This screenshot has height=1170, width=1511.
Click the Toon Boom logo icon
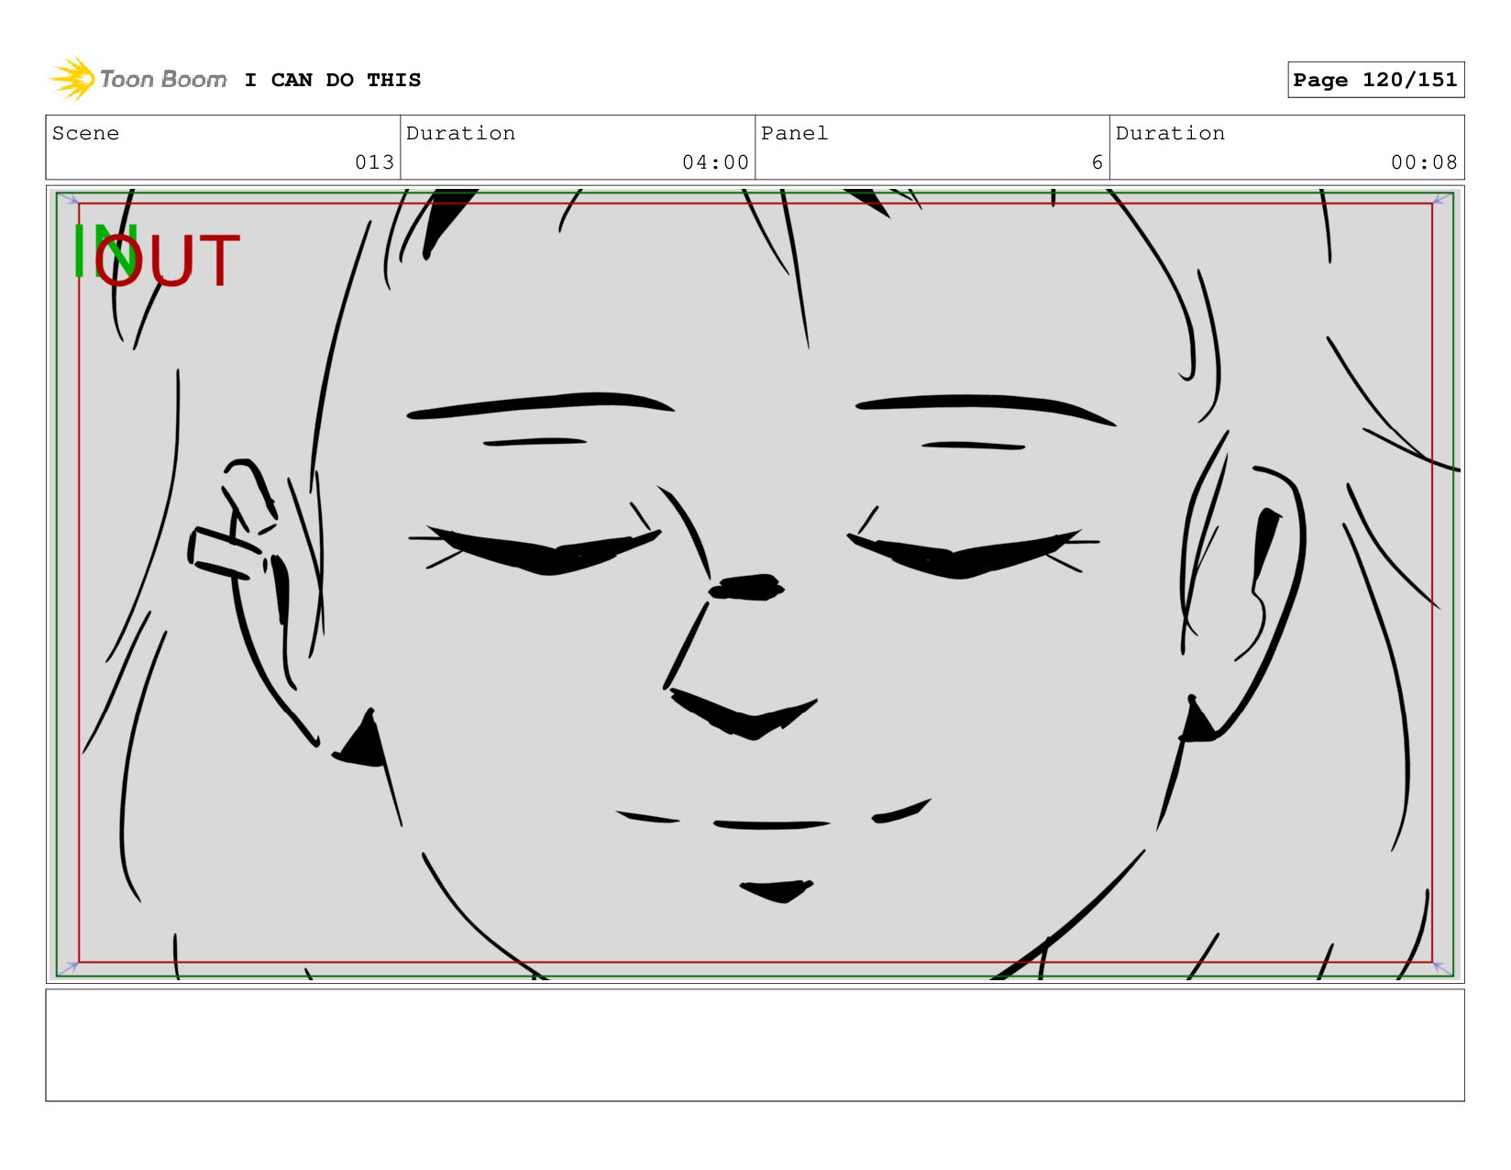coord(72,79)
